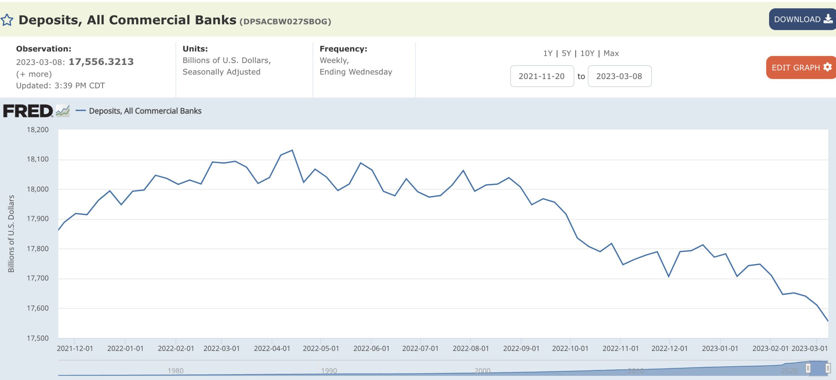Click the start date field 2021-11-20
836x380 pixels.
(x=542, y=76)
